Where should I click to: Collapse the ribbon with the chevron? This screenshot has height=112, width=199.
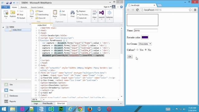pyautogui.click(x=118, y=7)
